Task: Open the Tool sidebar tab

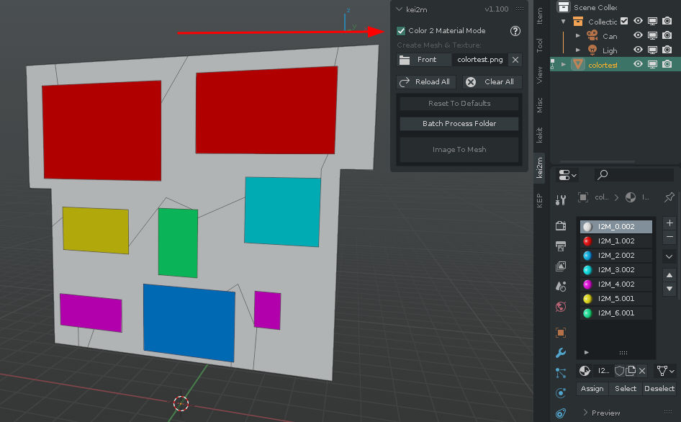Action: 539,45
